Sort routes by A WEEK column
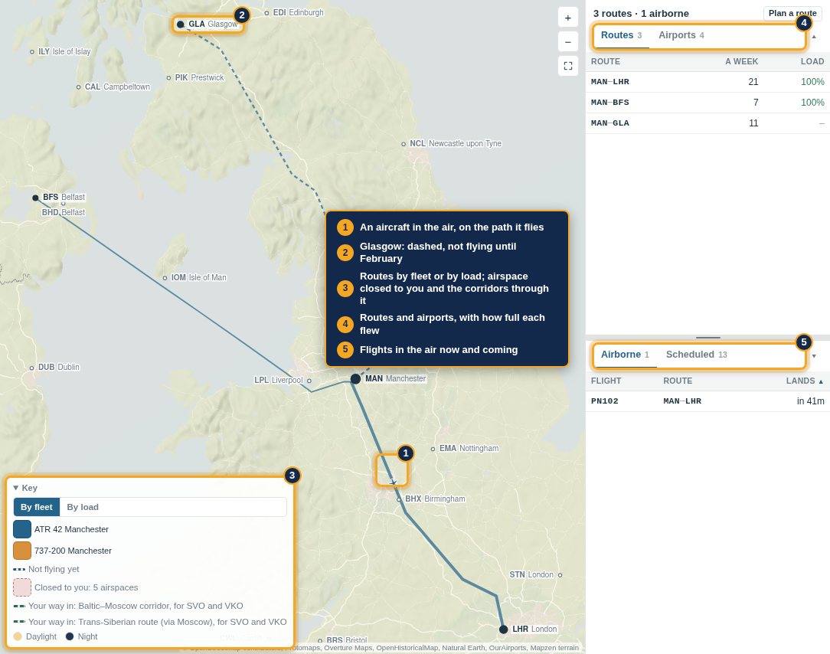The image size is (830, 654). [x=741, y=61]
